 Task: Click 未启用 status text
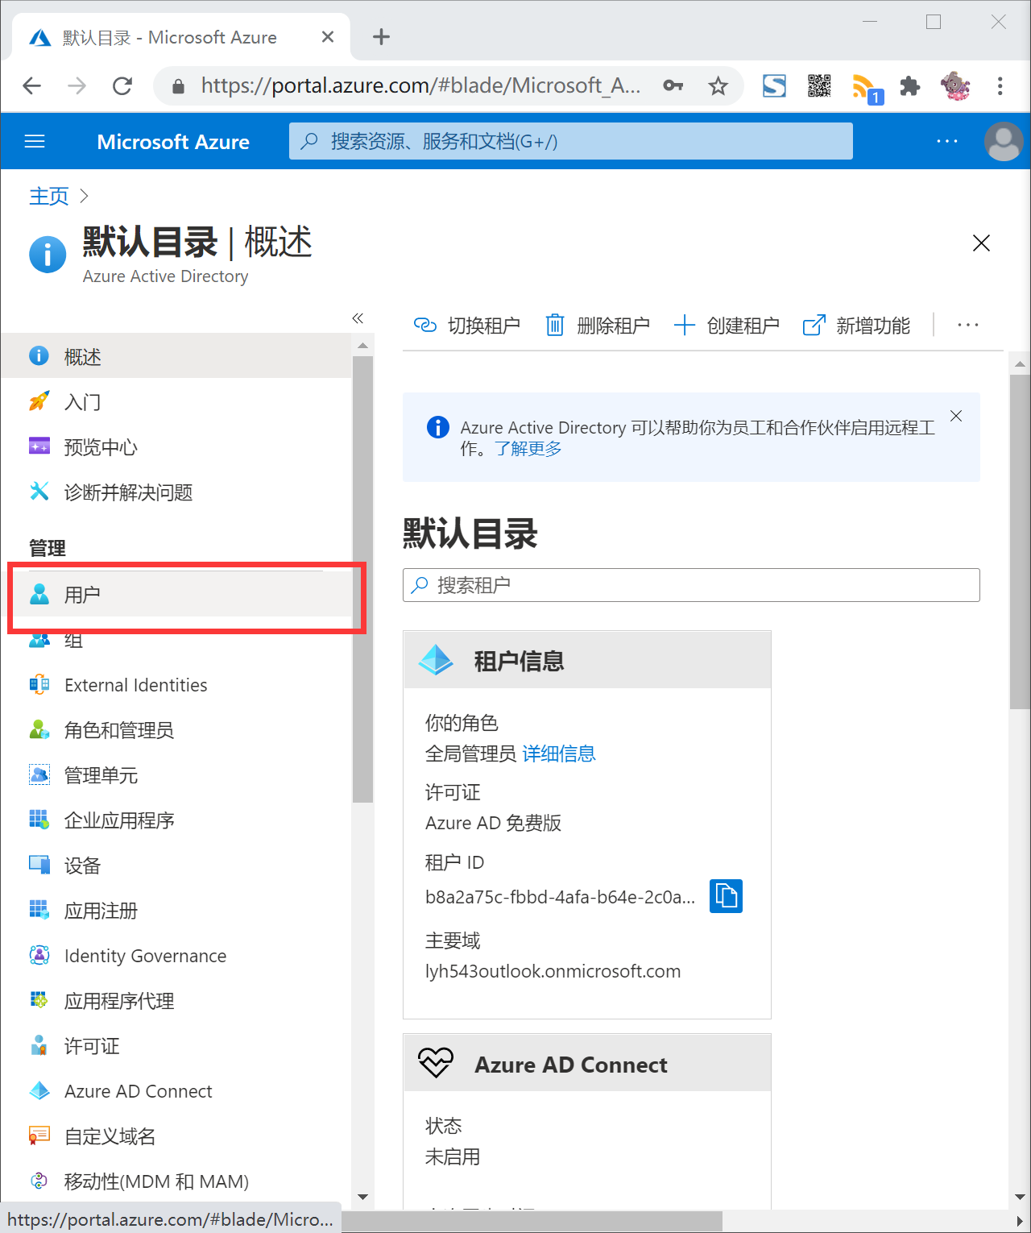pos(452,1156)
